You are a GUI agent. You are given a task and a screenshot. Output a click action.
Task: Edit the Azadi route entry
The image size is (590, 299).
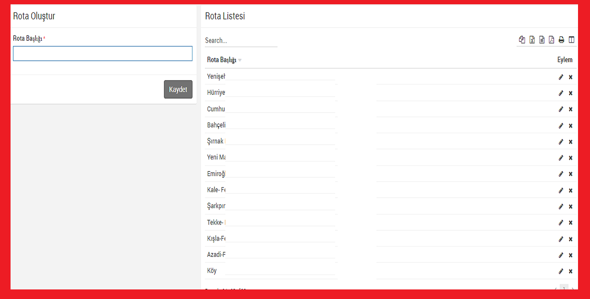561,255
